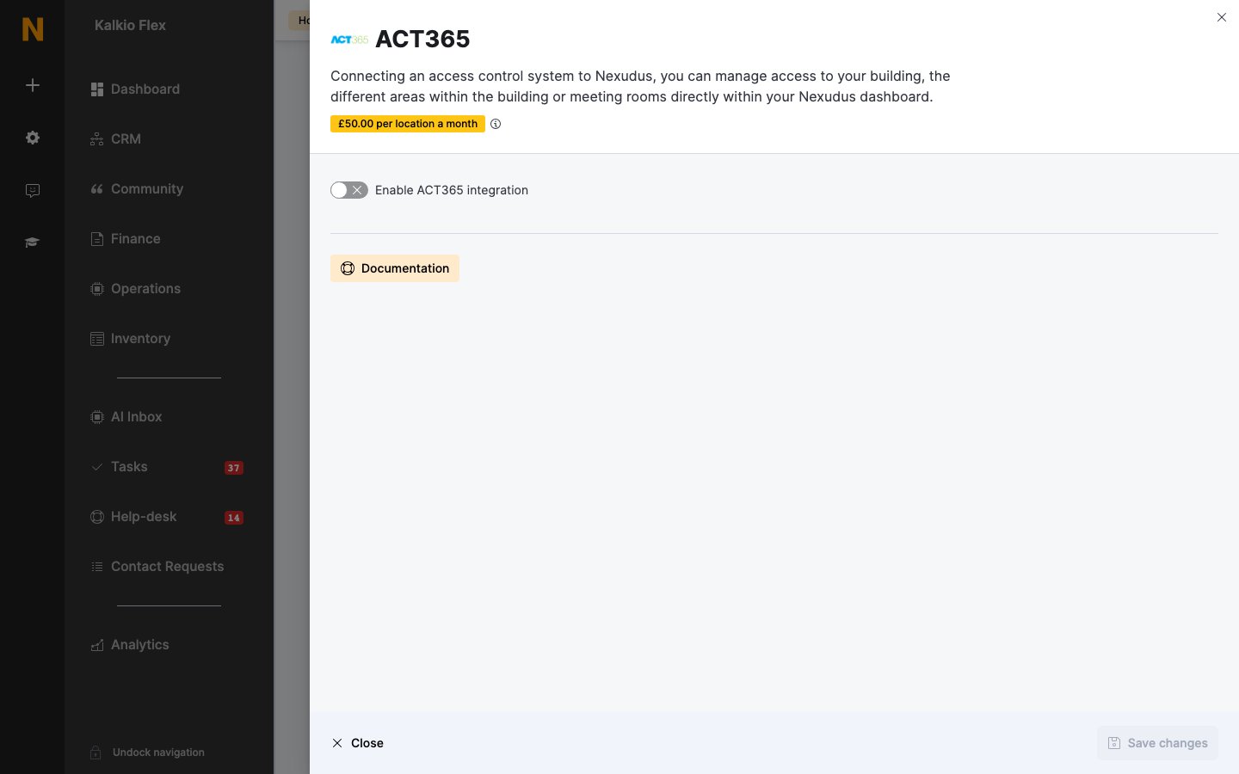Open Tasks with 37 badge
1239x774 pixels.
[167, 467]
